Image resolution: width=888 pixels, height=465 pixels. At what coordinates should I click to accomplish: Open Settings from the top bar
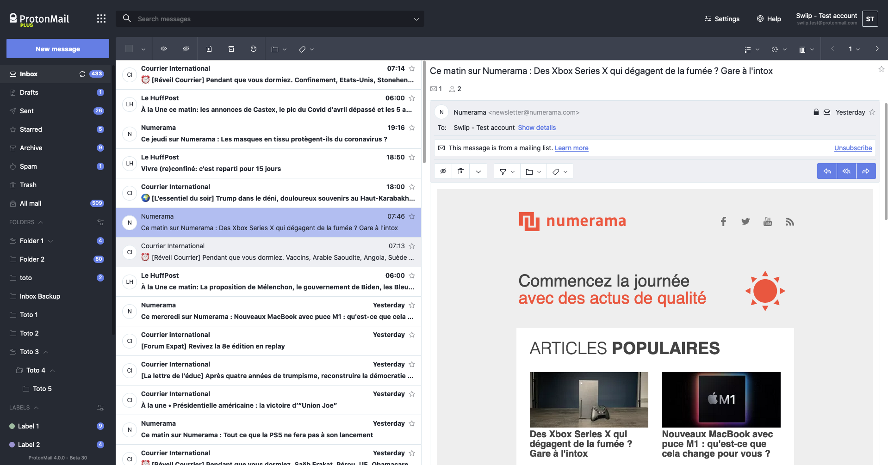[722, 19]
